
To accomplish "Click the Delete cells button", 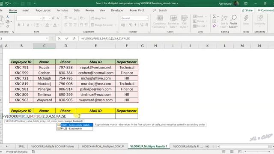I will point(199,21).
